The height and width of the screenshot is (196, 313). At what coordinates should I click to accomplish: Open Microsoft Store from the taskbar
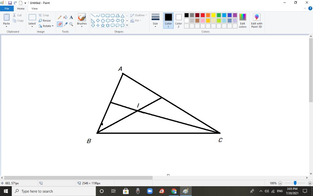126,191
